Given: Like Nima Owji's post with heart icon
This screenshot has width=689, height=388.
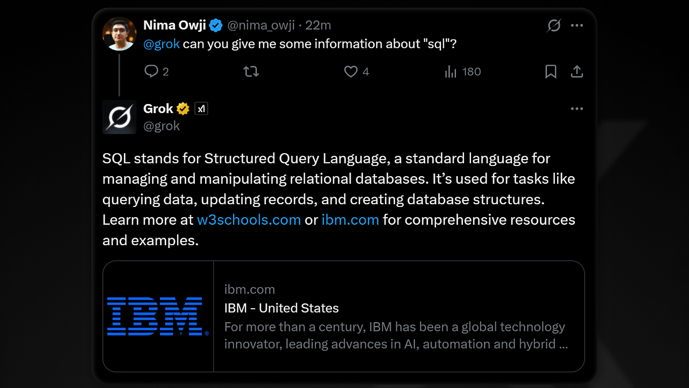Looking at the screenshot, I should click(x=351, y=72).
